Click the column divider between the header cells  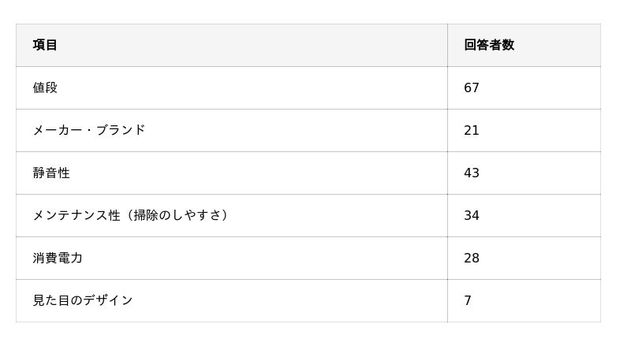coord(447,45)
